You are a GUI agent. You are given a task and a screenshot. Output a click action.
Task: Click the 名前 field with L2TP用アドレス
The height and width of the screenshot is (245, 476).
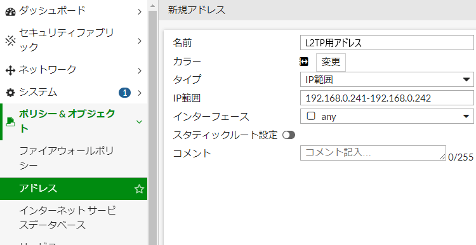[x=387, y=43]
